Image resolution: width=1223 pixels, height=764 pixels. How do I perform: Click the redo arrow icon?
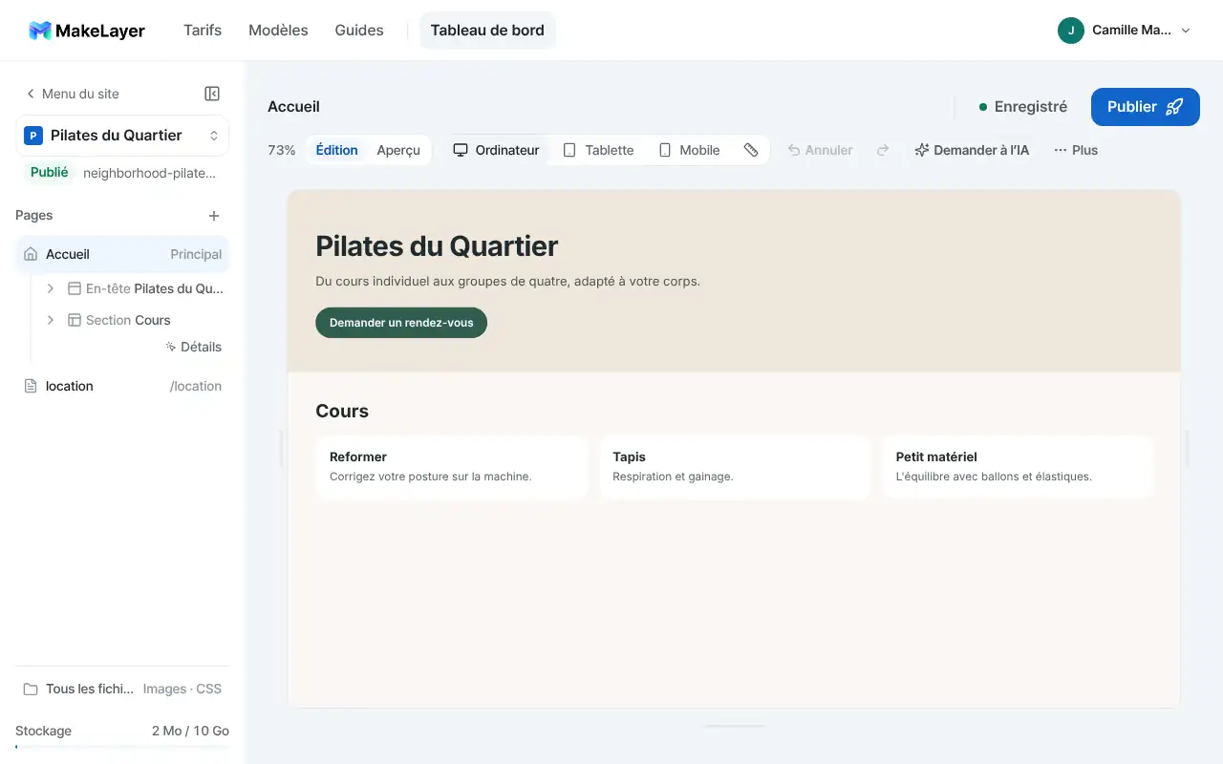pos(883,150)
